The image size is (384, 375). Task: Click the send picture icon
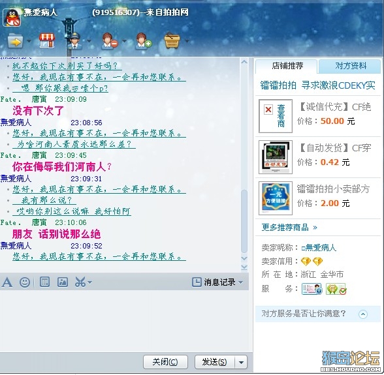63,282
